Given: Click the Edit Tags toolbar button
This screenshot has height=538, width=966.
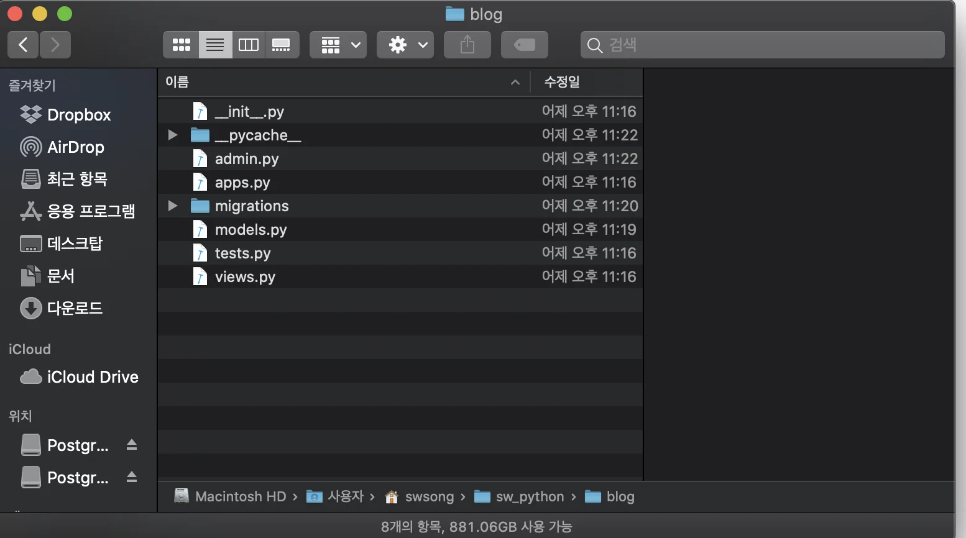Looking at the screenshot, I should pyautogui.click(x=525, y=45).
